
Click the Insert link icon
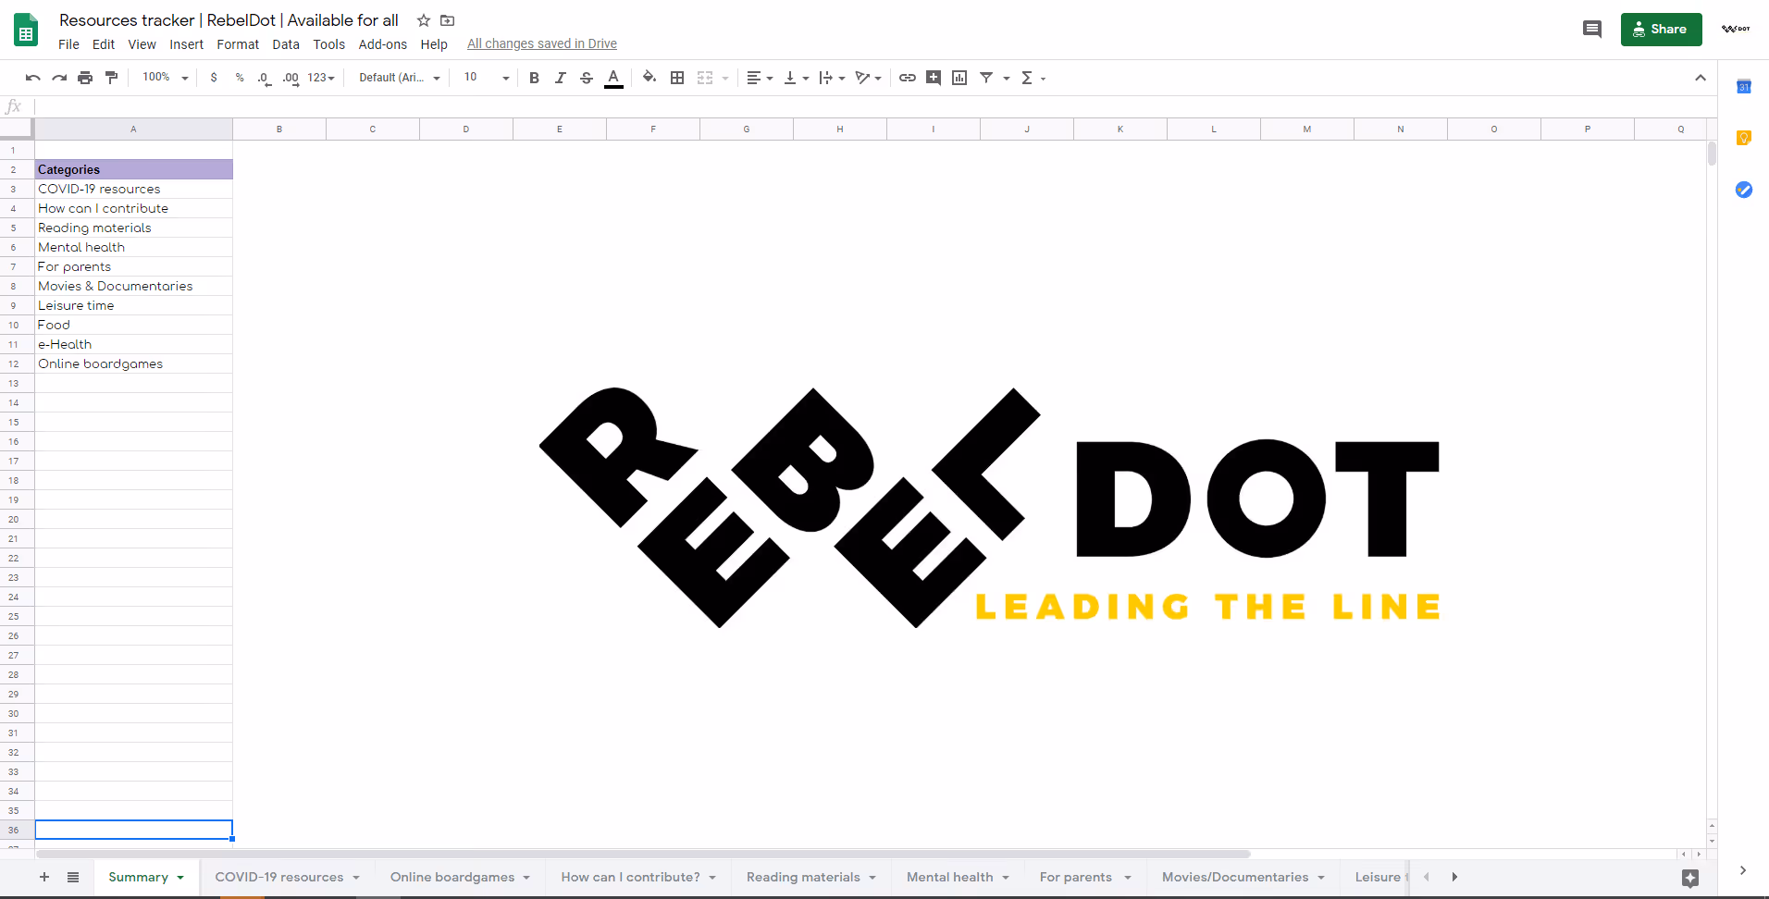click(x=908, y=78)
